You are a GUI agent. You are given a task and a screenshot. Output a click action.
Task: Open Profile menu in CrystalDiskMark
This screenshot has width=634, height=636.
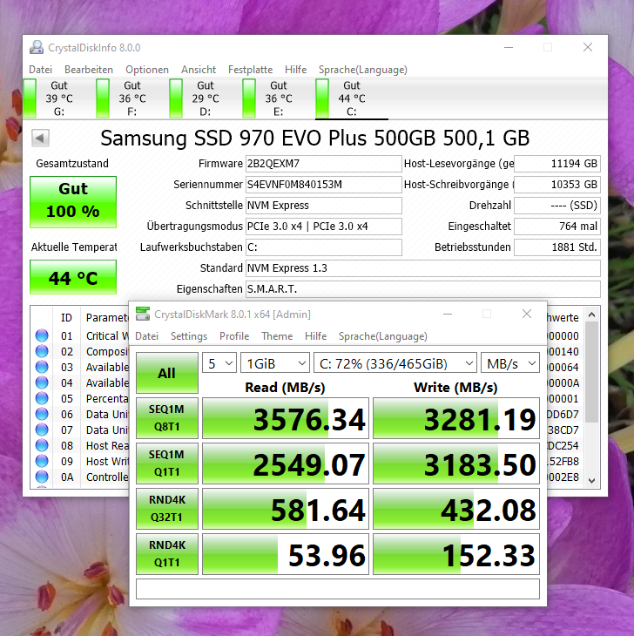pos(234,336)
